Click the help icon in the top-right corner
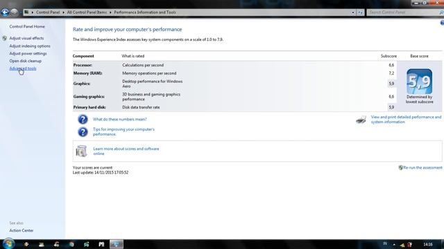444x249 pixels. 442,23
